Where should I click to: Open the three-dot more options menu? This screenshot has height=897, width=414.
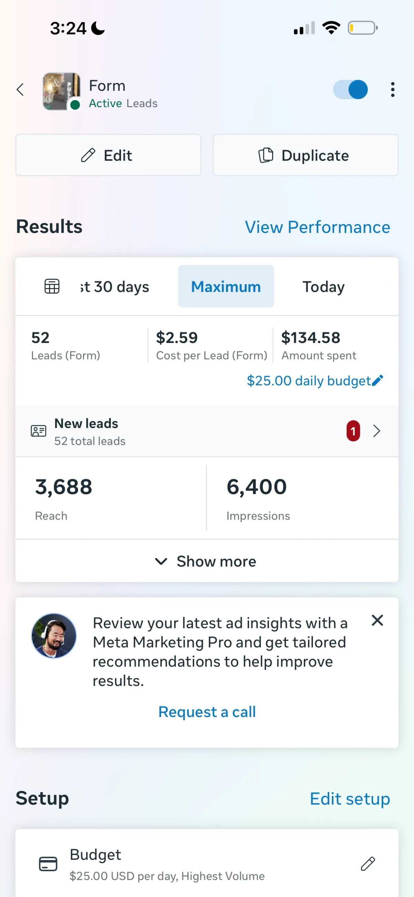pyautogui.click(x=392, y=89)
